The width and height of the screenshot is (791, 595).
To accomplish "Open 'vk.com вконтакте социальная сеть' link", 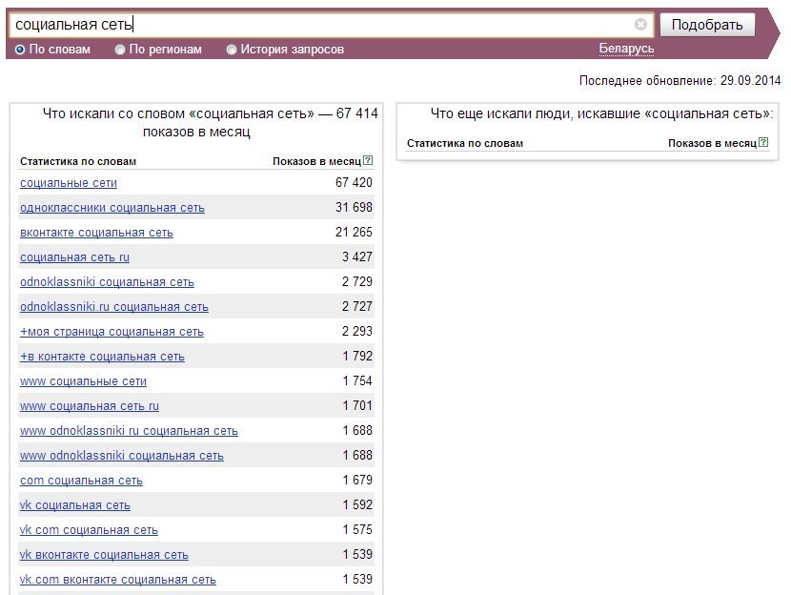I will [118, 580].
